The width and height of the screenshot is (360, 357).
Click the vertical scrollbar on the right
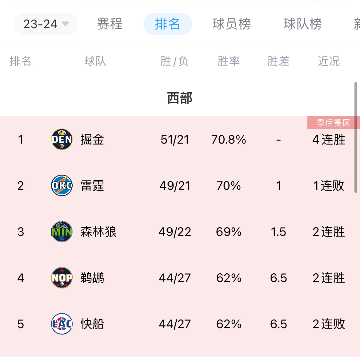pos(356,137)
